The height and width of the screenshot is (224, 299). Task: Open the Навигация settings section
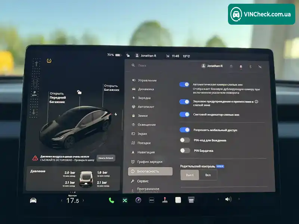pos(143,152)
